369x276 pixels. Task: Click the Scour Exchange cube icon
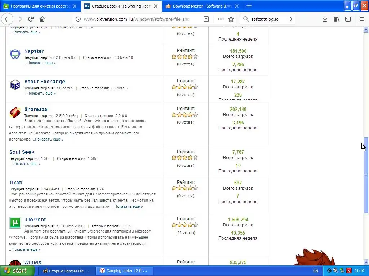click(15, 85)
